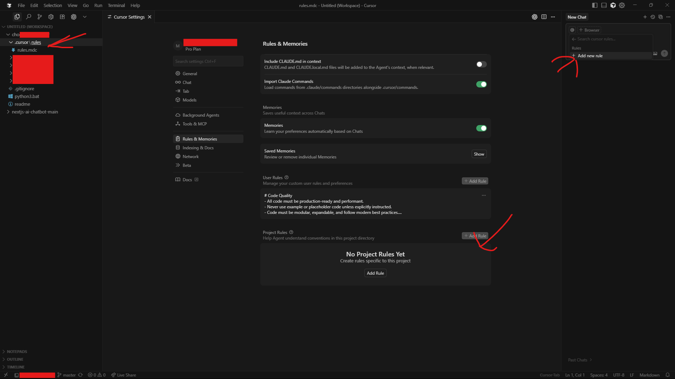This screenshot has width=675, height=379.
Task: Click the + Browser chip
Action: click(589, 30)
